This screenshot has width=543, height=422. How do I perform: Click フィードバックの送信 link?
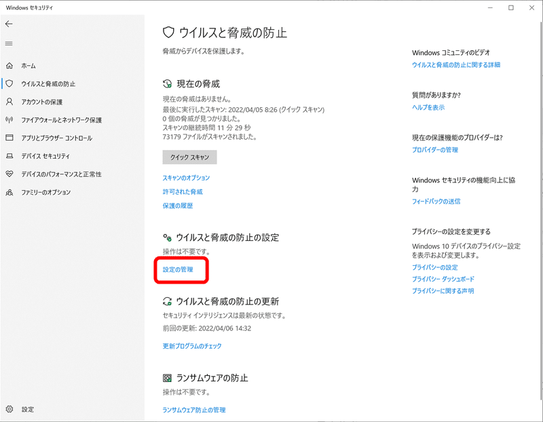click(436, 201)
